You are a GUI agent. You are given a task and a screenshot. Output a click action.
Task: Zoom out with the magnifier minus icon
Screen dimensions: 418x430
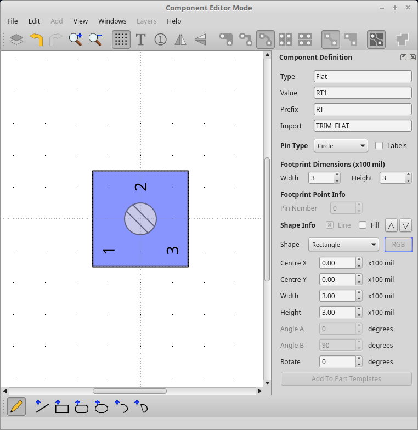pos(95,39)
